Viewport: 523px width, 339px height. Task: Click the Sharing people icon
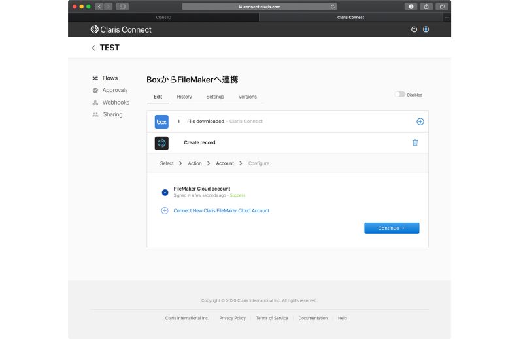point(95,114)
